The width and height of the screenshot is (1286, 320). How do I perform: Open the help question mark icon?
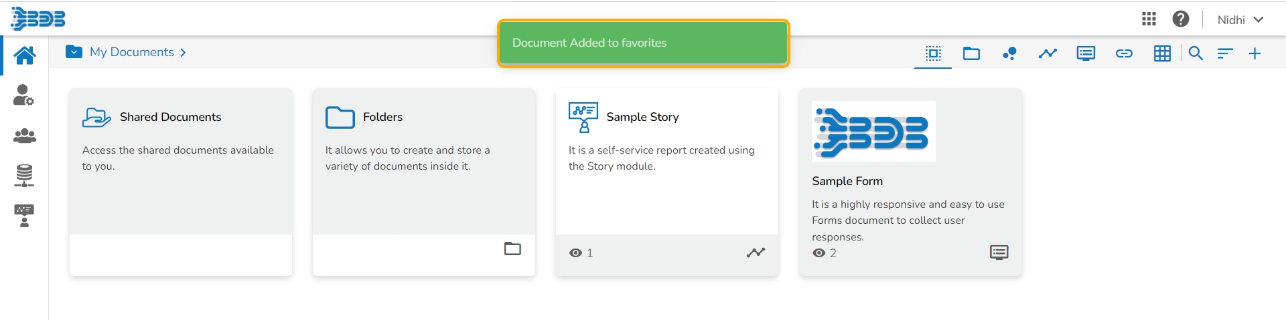tap(1181, 19)
